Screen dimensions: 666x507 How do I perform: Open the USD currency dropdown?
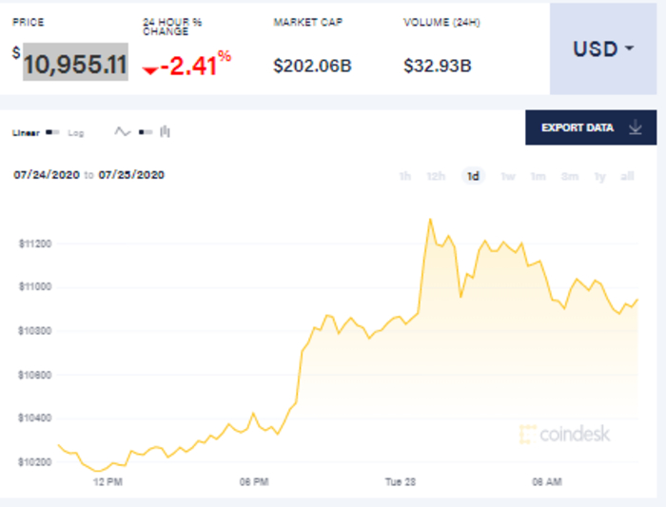pos(603,49)
